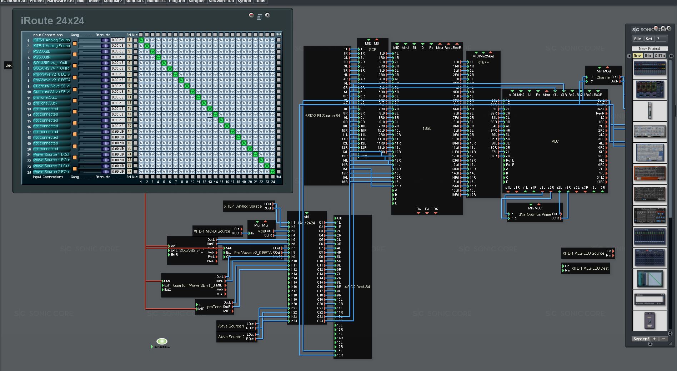Open the Hardware IOs menu
677x371 pixels.
(60, 1)
